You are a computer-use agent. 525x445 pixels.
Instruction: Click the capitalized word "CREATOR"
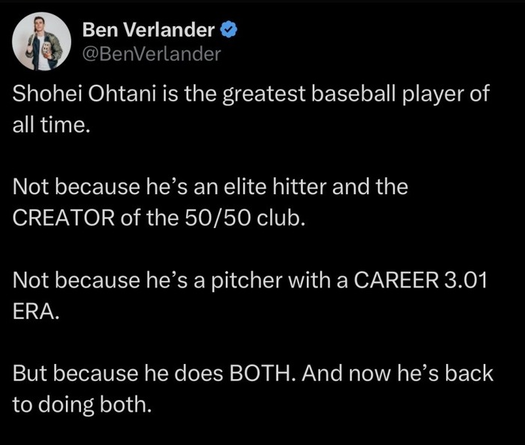pyautogui.click(x=64, y=218)
